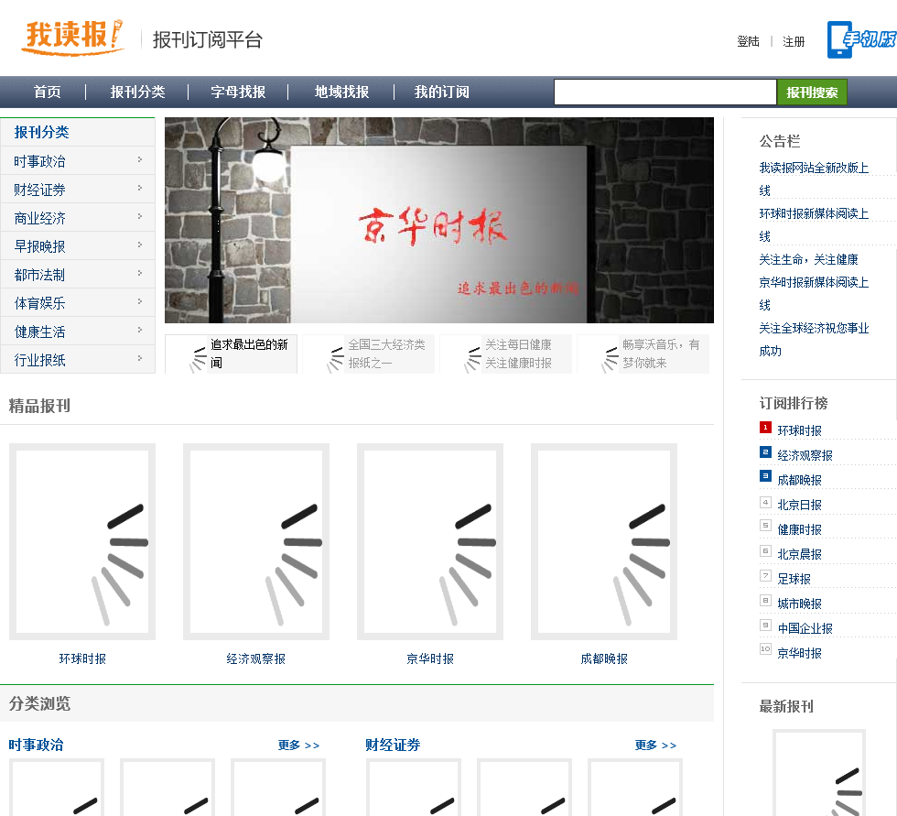The width and height of the screenshot is (897, 816).
Task: Click the rank 5 badge beside 健康时报
Action: pyautogui.click(x=765, y=526)
